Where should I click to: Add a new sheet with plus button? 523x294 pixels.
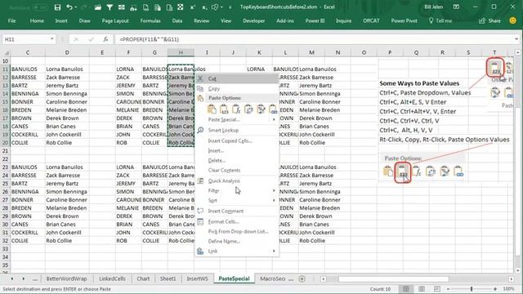click(x=302, y=278)
